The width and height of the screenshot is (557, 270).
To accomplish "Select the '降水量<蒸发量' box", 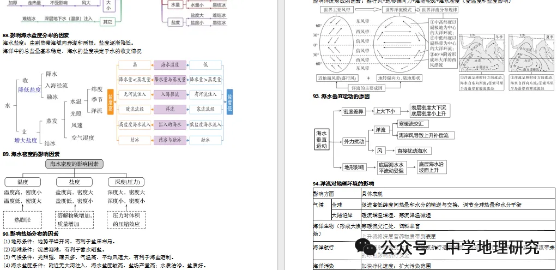I will tap(135, 80).
